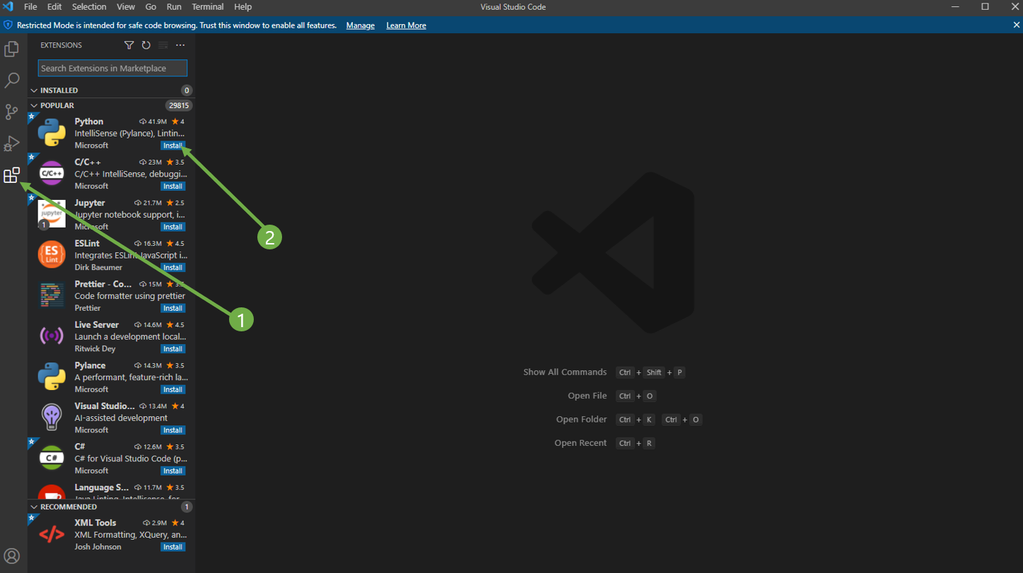Image resolution: width=1023 pixels, height=573 pixels.
Task: Click the C/C++ extension icon
Action: pos(52,173)
